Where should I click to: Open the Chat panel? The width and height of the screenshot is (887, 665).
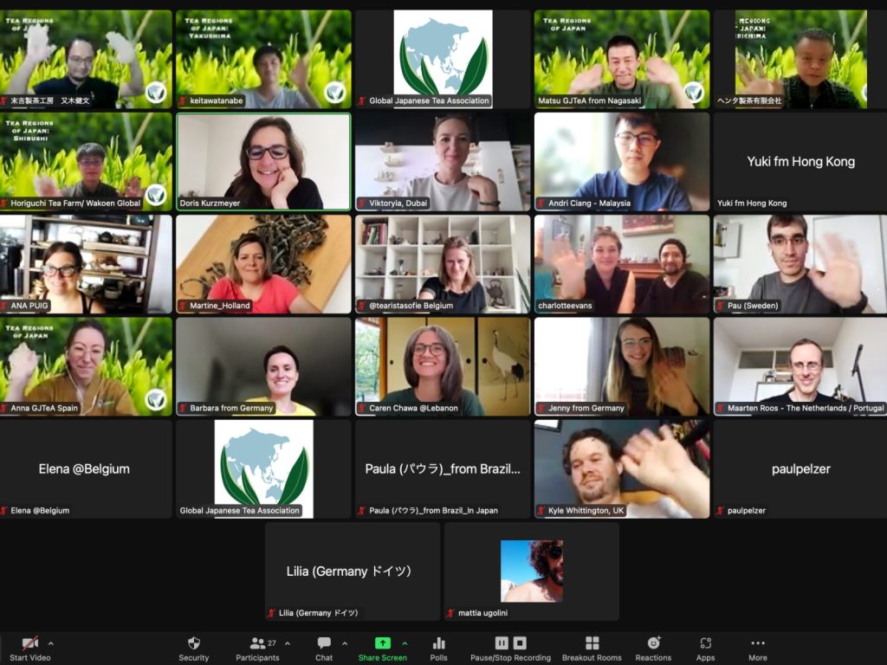(324, 643)
